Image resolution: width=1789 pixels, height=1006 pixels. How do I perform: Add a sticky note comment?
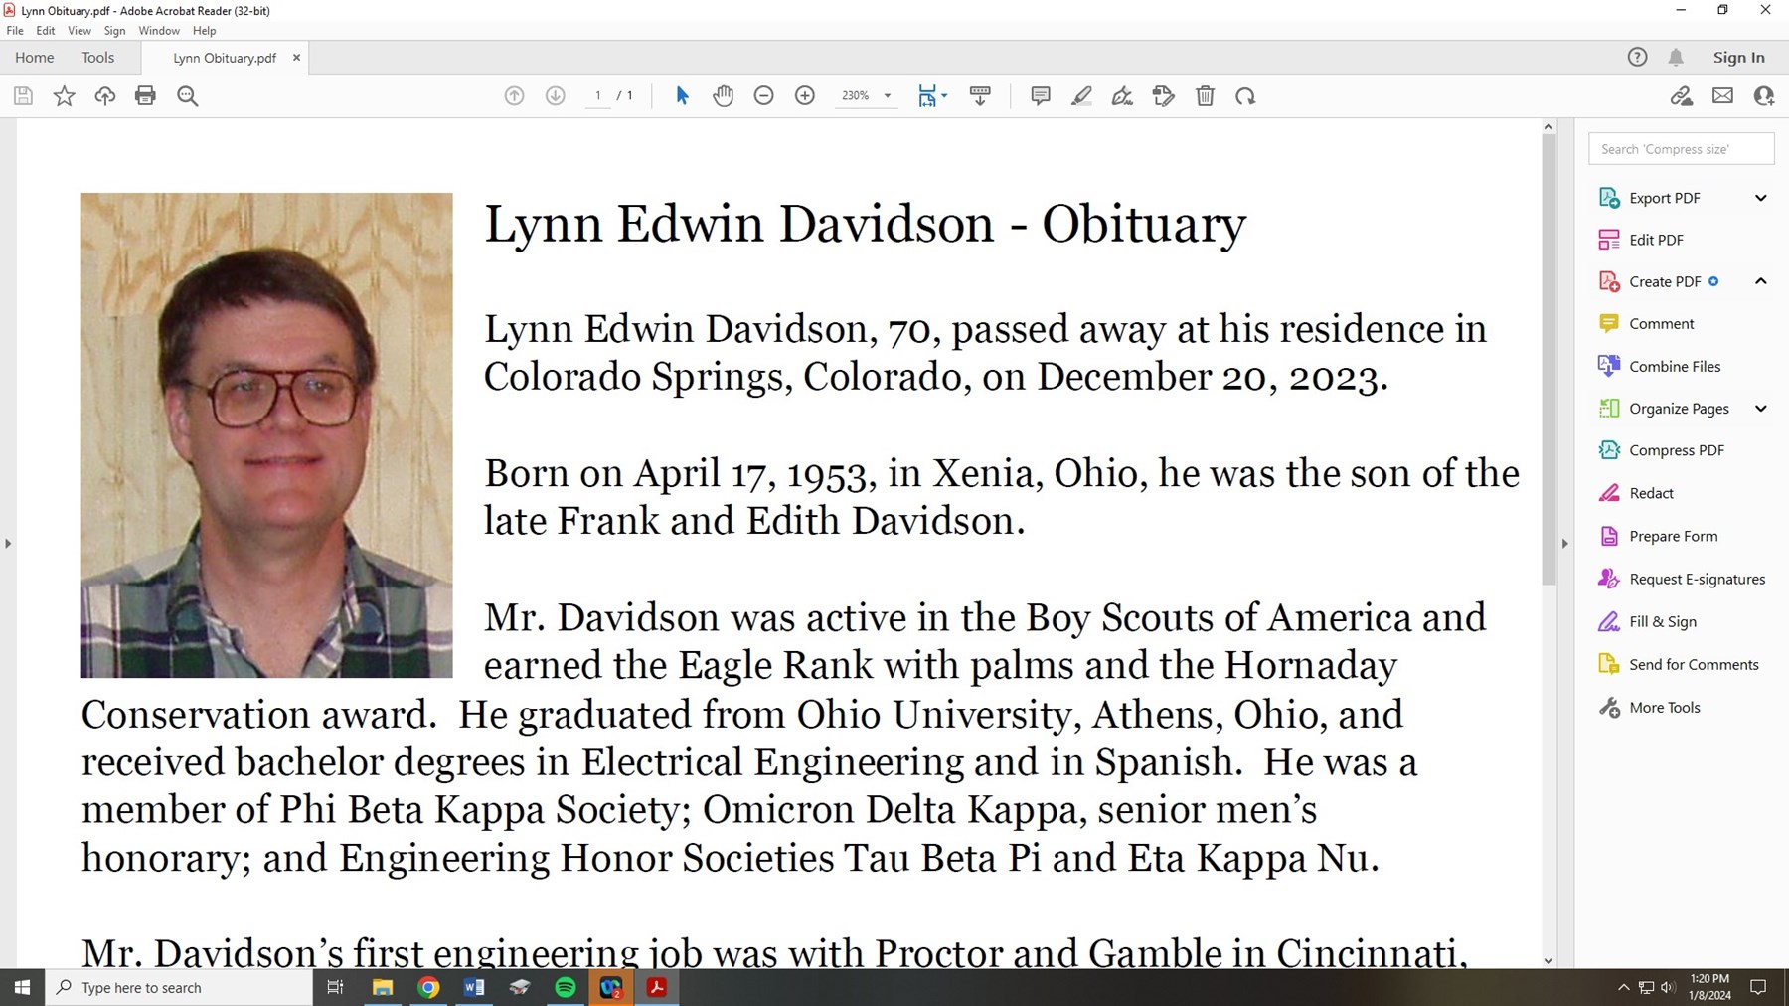click(x=1040, y=95)
